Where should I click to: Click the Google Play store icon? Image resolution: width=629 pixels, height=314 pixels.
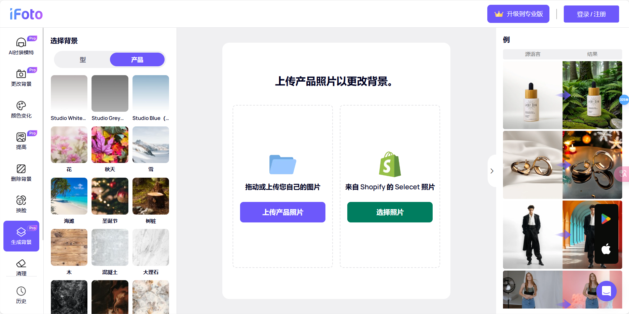click(606, 219)
